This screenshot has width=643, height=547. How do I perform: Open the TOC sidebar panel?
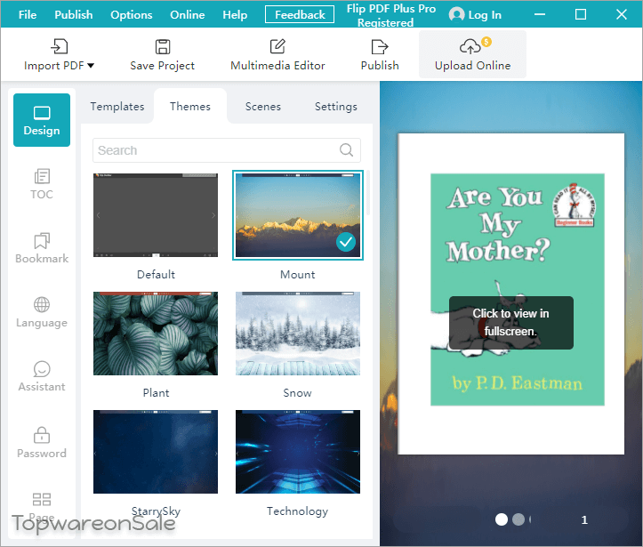(42, 184)
